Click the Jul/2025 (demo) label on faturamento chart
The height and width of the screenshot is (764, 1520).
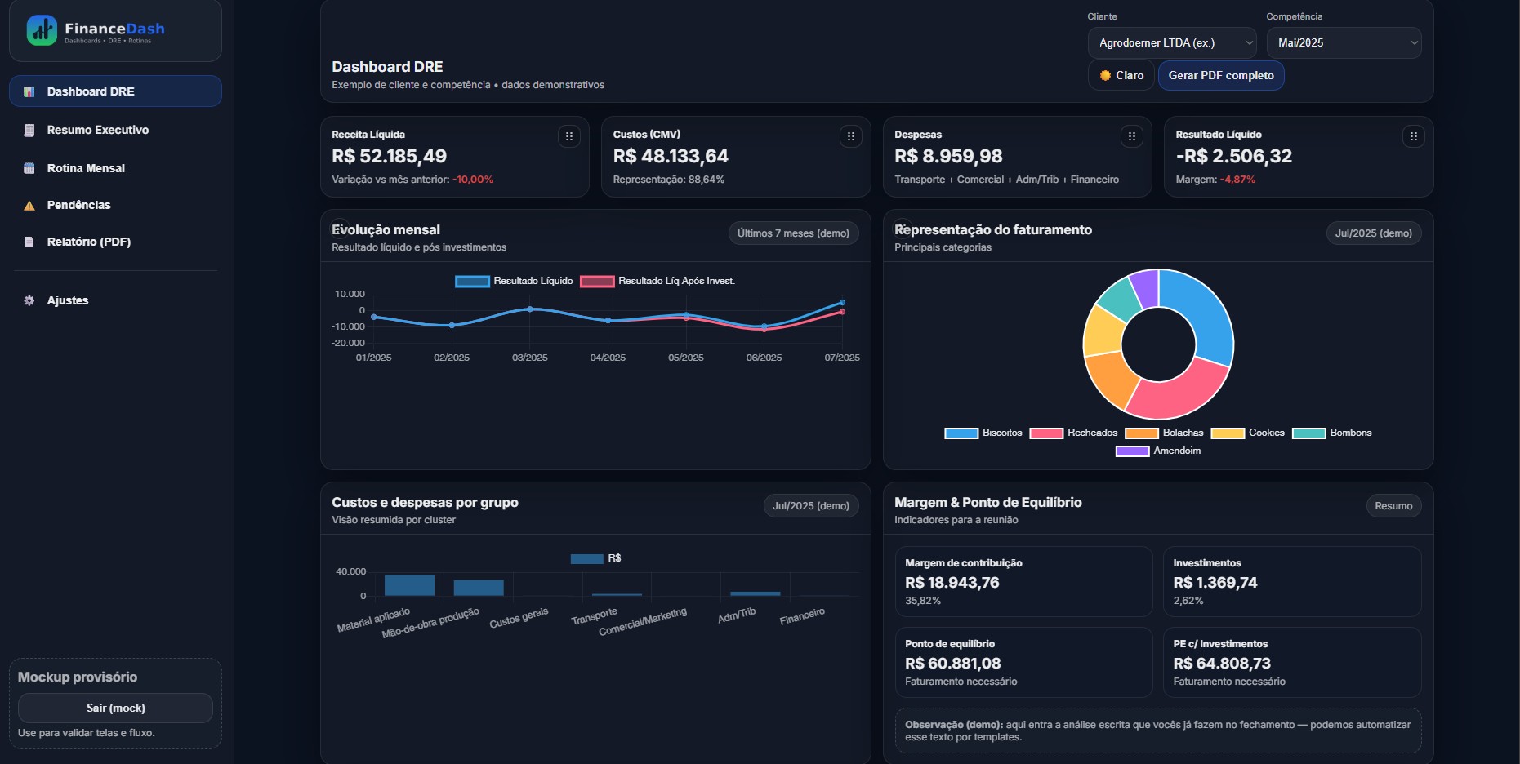[1373, 233]
